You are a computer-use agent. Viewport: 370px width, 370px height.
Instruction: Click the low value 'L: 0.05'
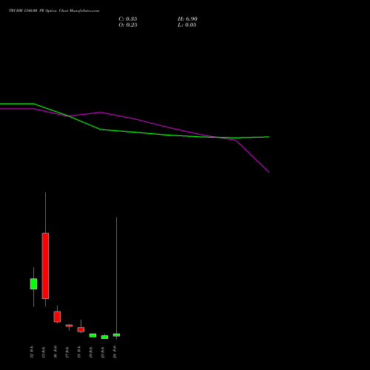pos(186,25)
